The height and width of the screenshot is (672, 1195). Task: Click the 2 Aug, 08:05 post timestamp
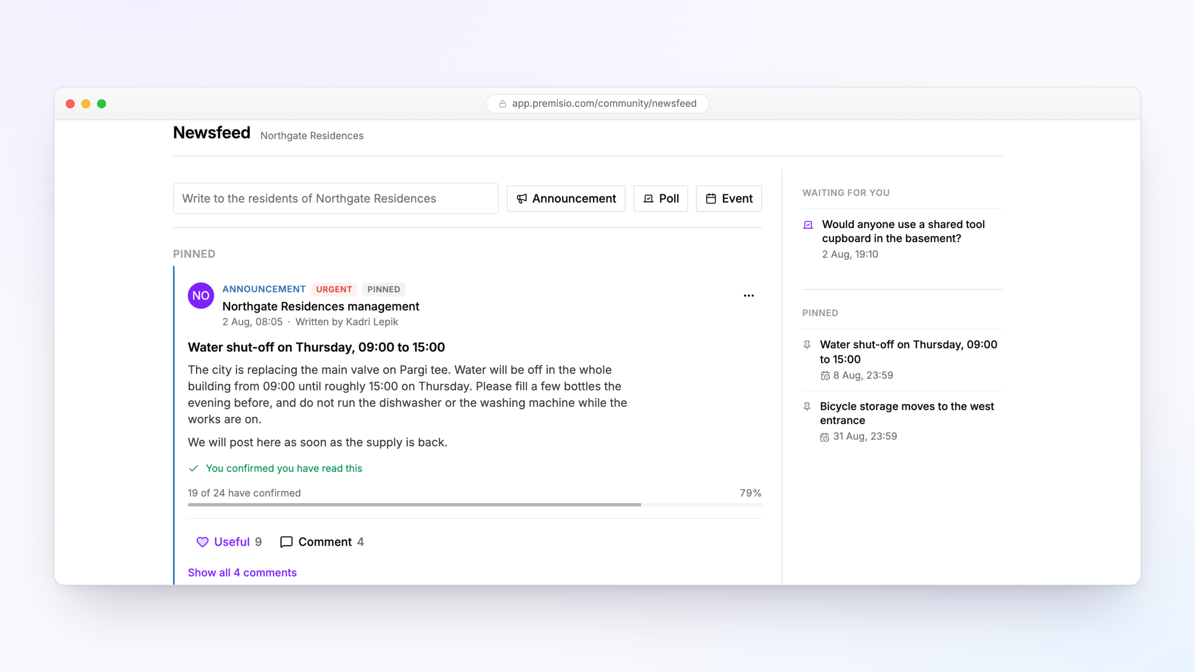point(252,322)
